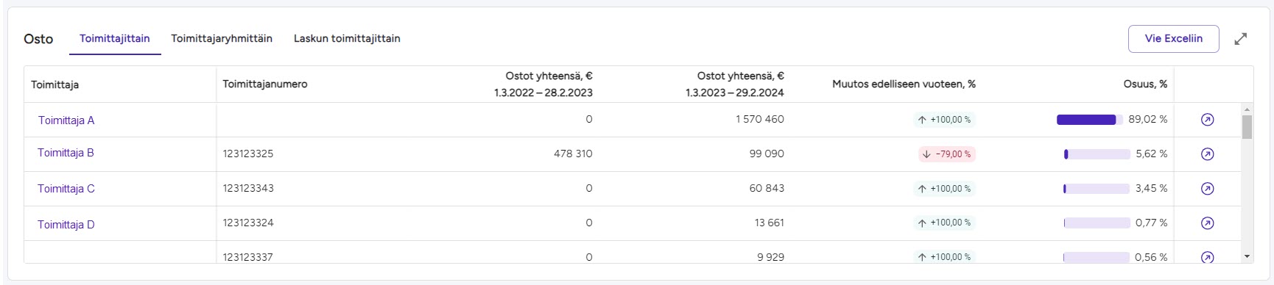This screenshot has height=285, width=1274.
Task: Open details arrow icon for supplier 123123337 row
Action: tap(1207, 257)
